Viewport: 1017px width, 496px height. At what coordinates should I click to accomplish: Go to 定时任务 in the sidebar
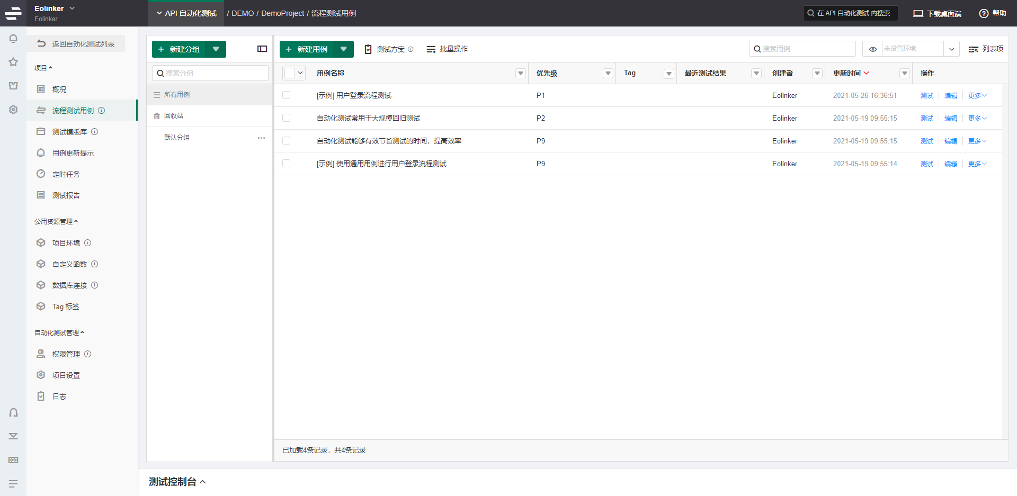coord(66,174)
